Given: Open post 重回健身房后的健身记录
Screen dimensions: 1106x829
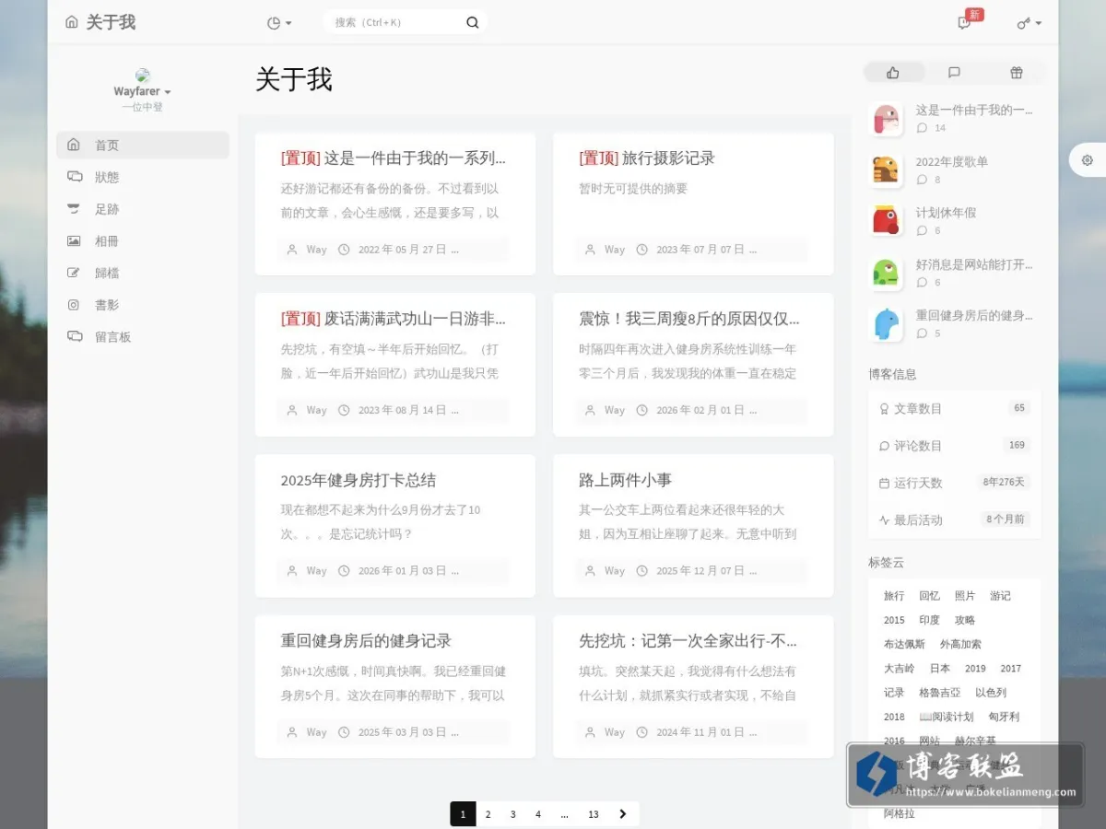Looking at the screenshot, I should [366, 641].
